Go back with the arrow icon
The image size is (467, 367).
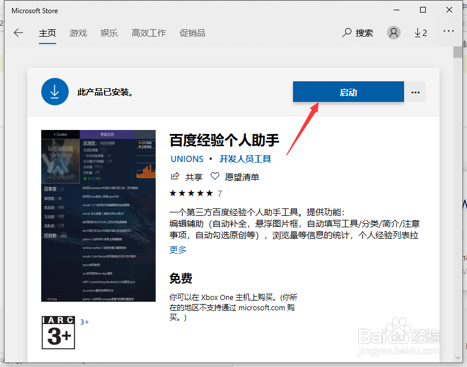18,33
